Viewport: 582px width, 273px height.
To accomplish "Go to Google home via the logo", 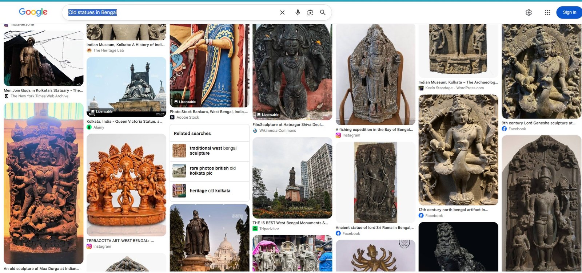I will click(33, 12).
